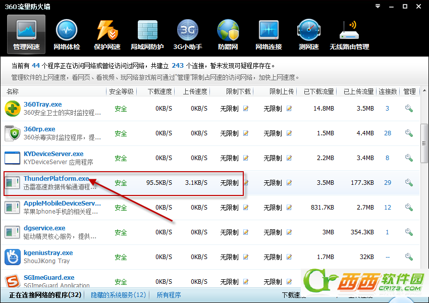The height and width of the screenshot is (303, 429).
Task: Open KYDeviceServer.exe program name link
Action: (x=53, y=154)
